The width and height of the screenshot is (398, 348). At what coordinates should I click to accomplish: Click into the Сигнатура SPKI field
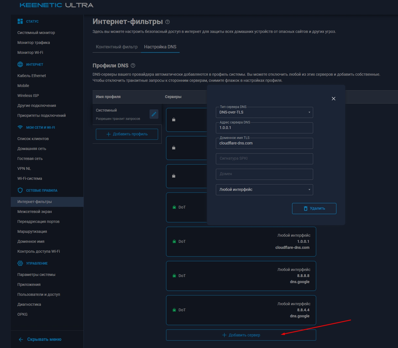click(x=264, y=159)
